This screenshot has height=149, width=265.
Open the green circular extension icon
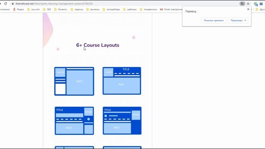[x=255, y=4]
